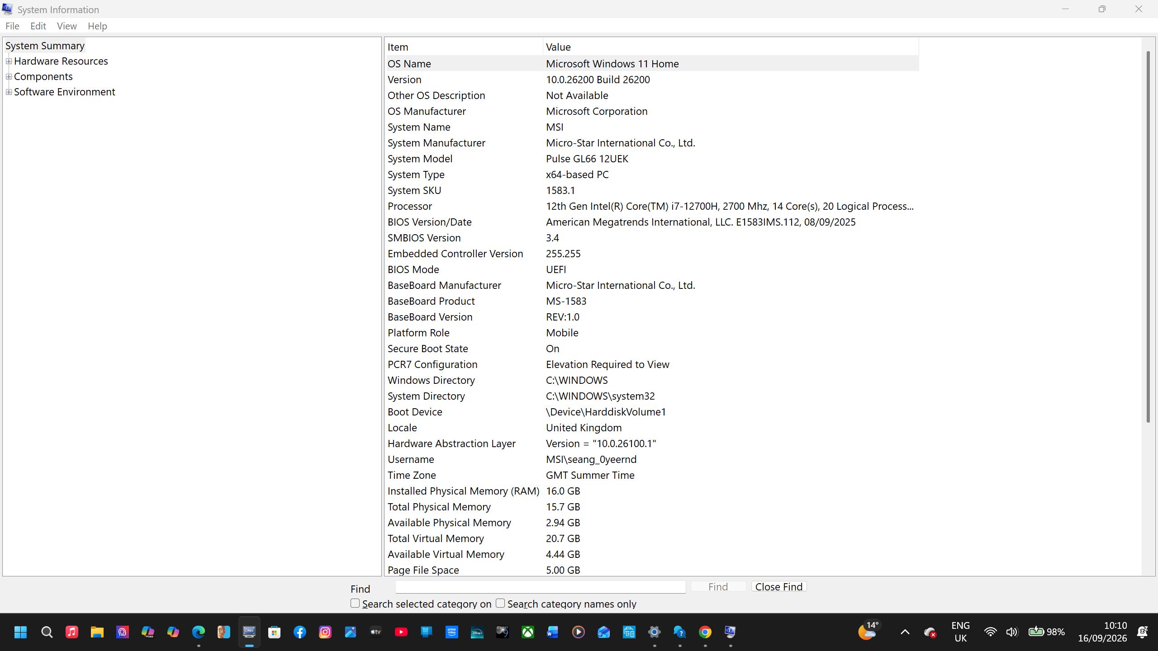
Task: Open the Help menu
Action: coord(97,26)
